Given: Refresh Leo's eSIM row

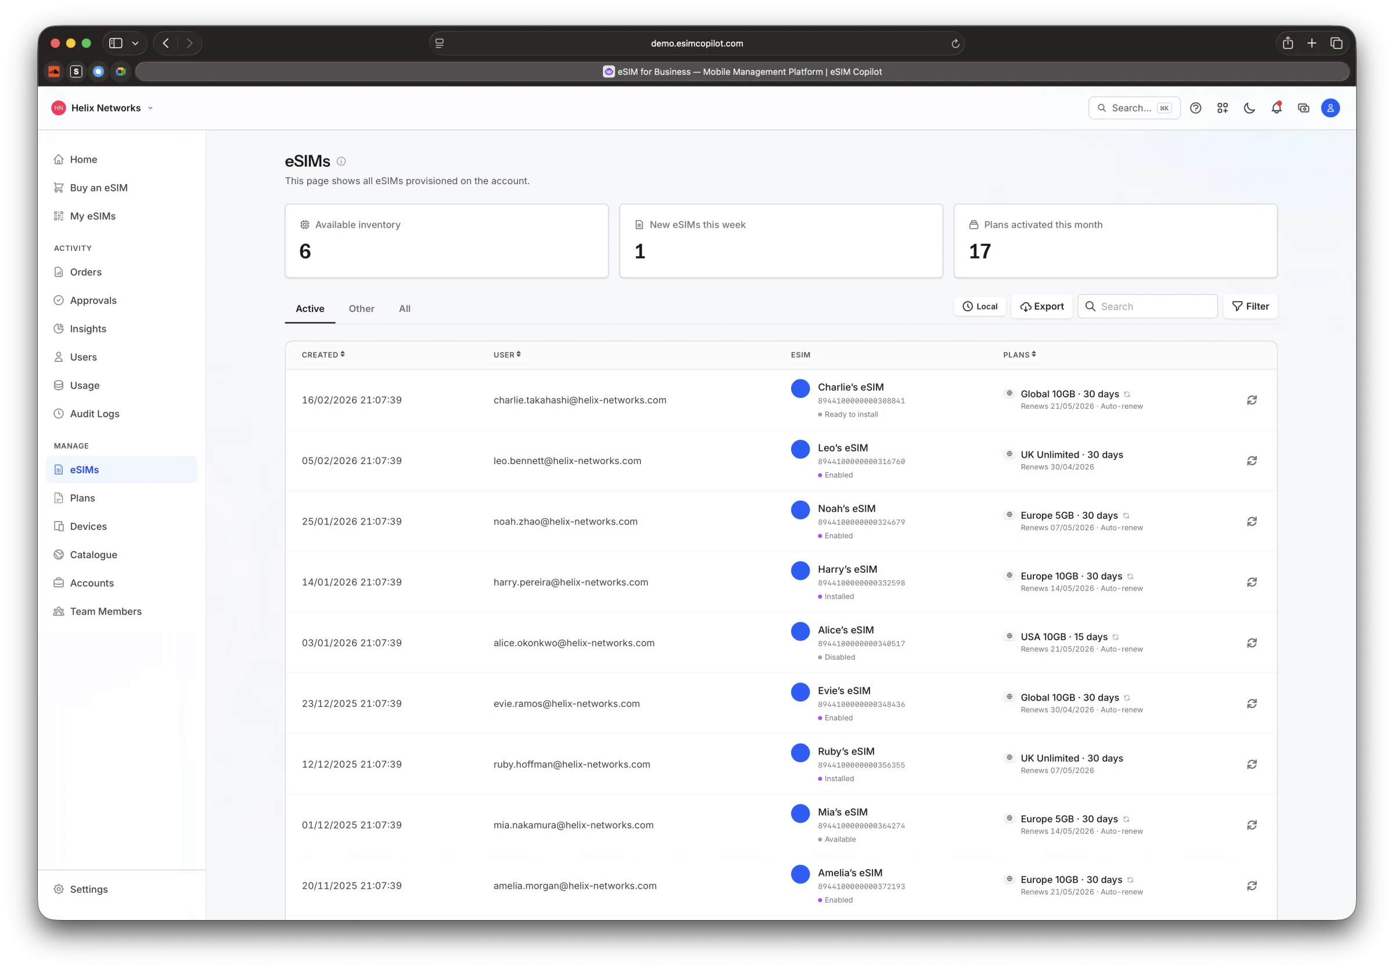Looking at the screenshot, I should (1252, 461).
